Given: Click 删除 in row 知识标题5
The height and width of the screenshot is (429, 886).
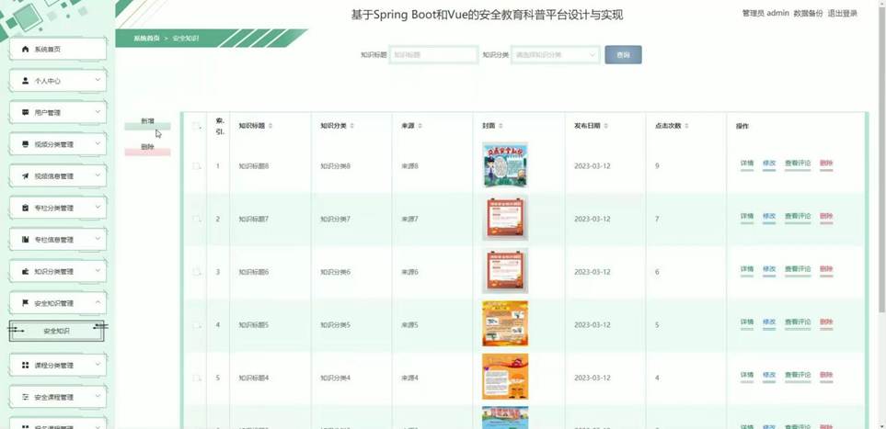Looking at the screenshot, I should 826,322.
